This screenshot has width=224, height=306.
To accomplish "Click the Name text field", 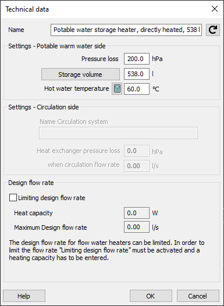I will tap(126, 30).
